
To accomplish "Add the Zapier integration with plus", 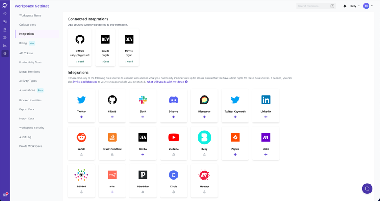I will [235, 154].
